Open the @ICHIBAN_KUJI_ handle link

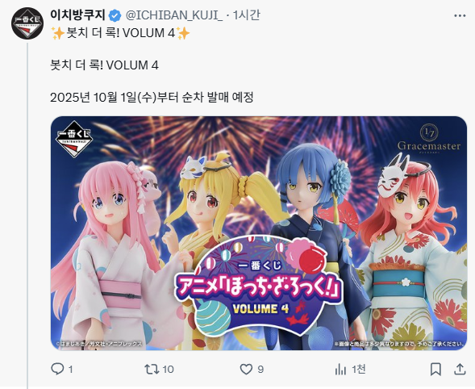[174, 15]
